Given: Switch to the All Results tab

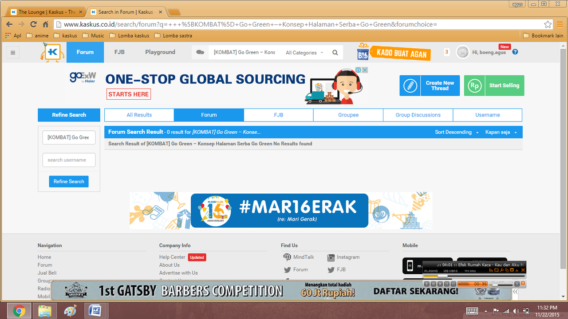Looking at the screenshot, I should click(x=139, y=115).
